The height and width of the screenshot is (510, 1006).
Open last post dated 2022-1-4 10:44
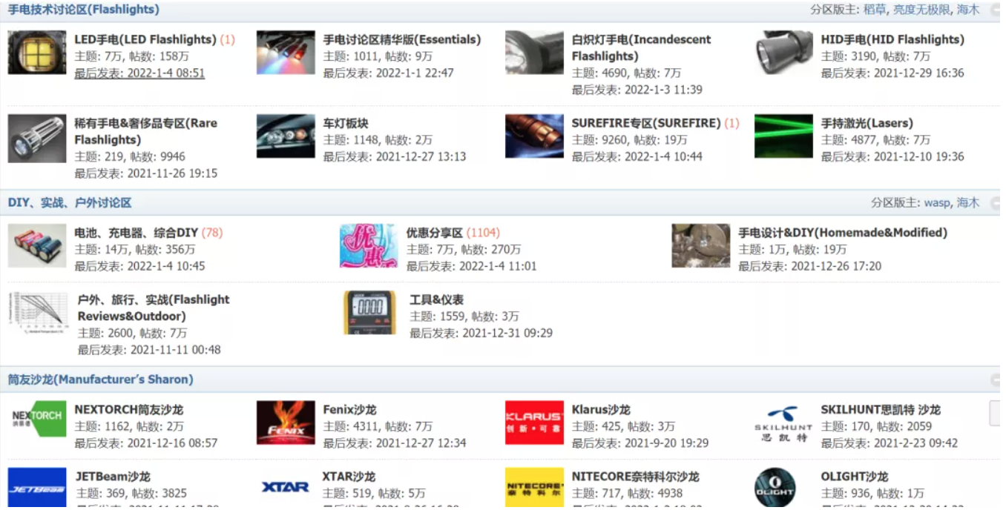[637, 156]
